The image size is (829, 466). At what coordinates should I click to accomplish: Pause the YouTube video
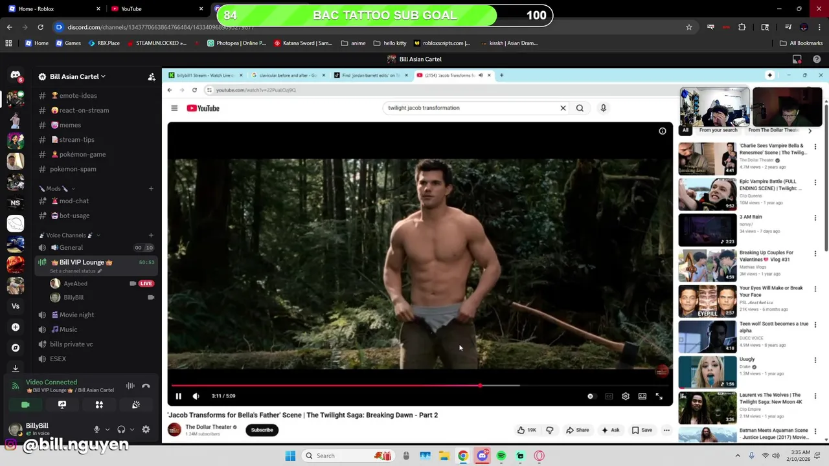click(179, 396)
